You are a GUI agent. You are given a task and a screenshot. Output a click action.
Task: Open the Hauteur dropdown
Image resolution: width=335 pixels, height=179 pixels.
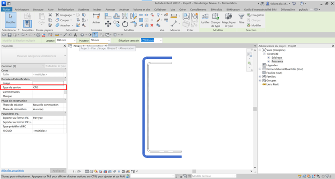click(x=108, y=40)
